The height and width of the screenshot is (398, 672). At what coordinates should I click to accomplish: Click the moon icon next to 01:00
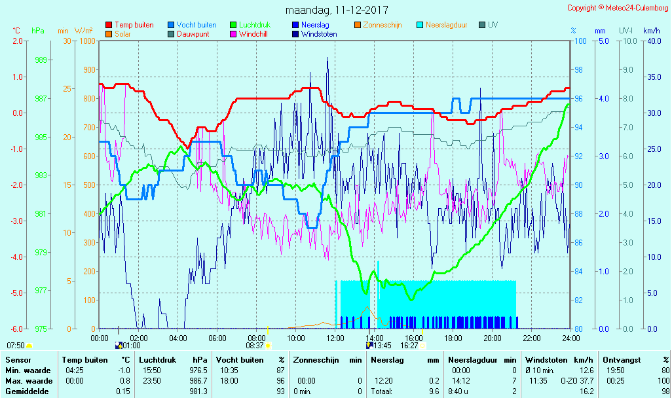[x=119, y=345]
